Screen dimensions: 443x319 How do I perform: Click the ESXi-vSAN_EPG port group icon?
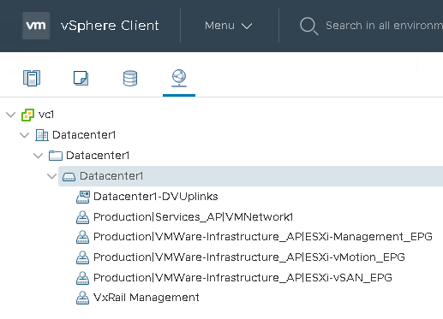click(x=82, y=278)
